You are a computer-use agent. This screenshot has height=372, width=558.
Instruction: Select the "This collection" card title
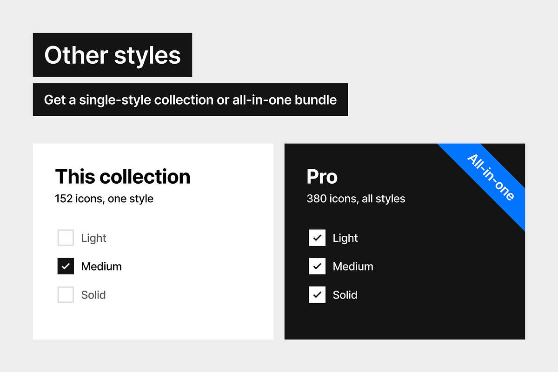pos(123,177)
